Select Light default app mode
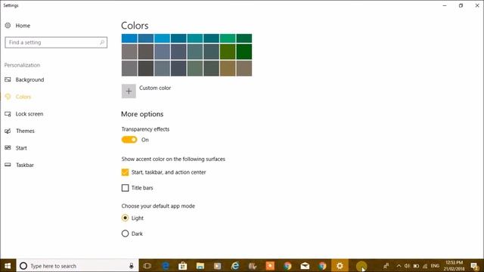Screen dimensions: 484x272 (x=125, y=218)
